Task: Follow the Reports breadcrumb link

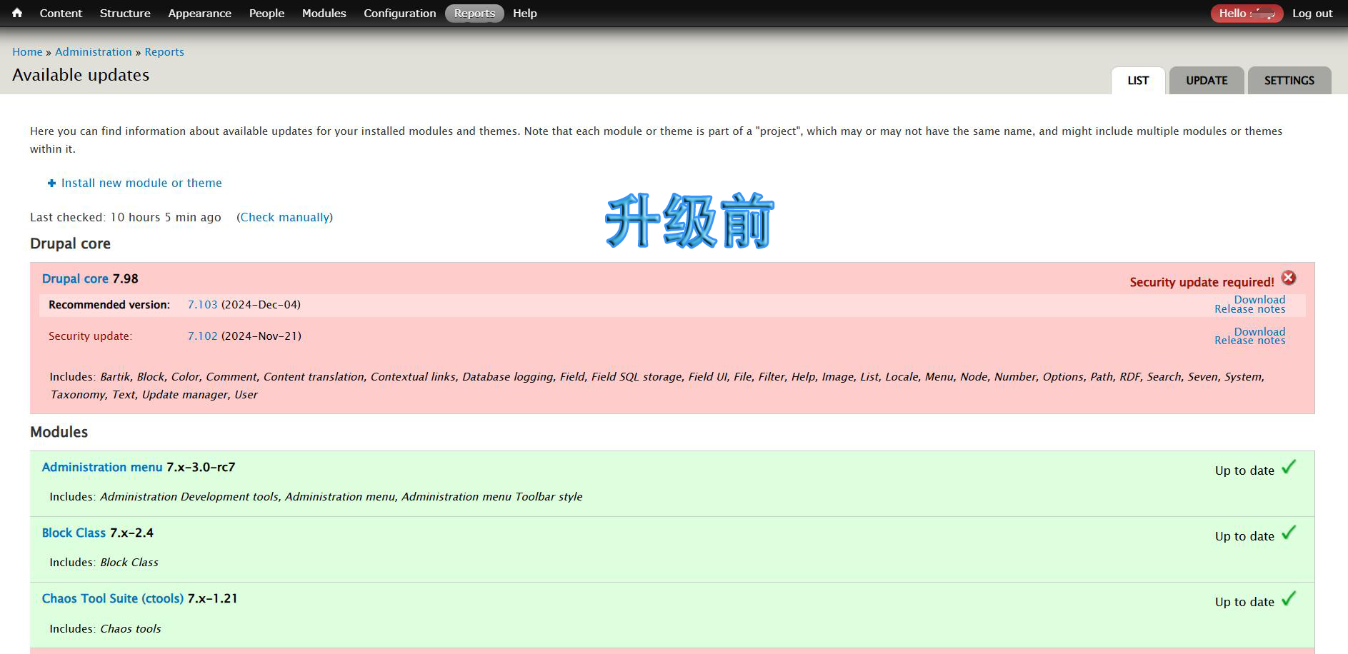Action: tap(164, 52)
